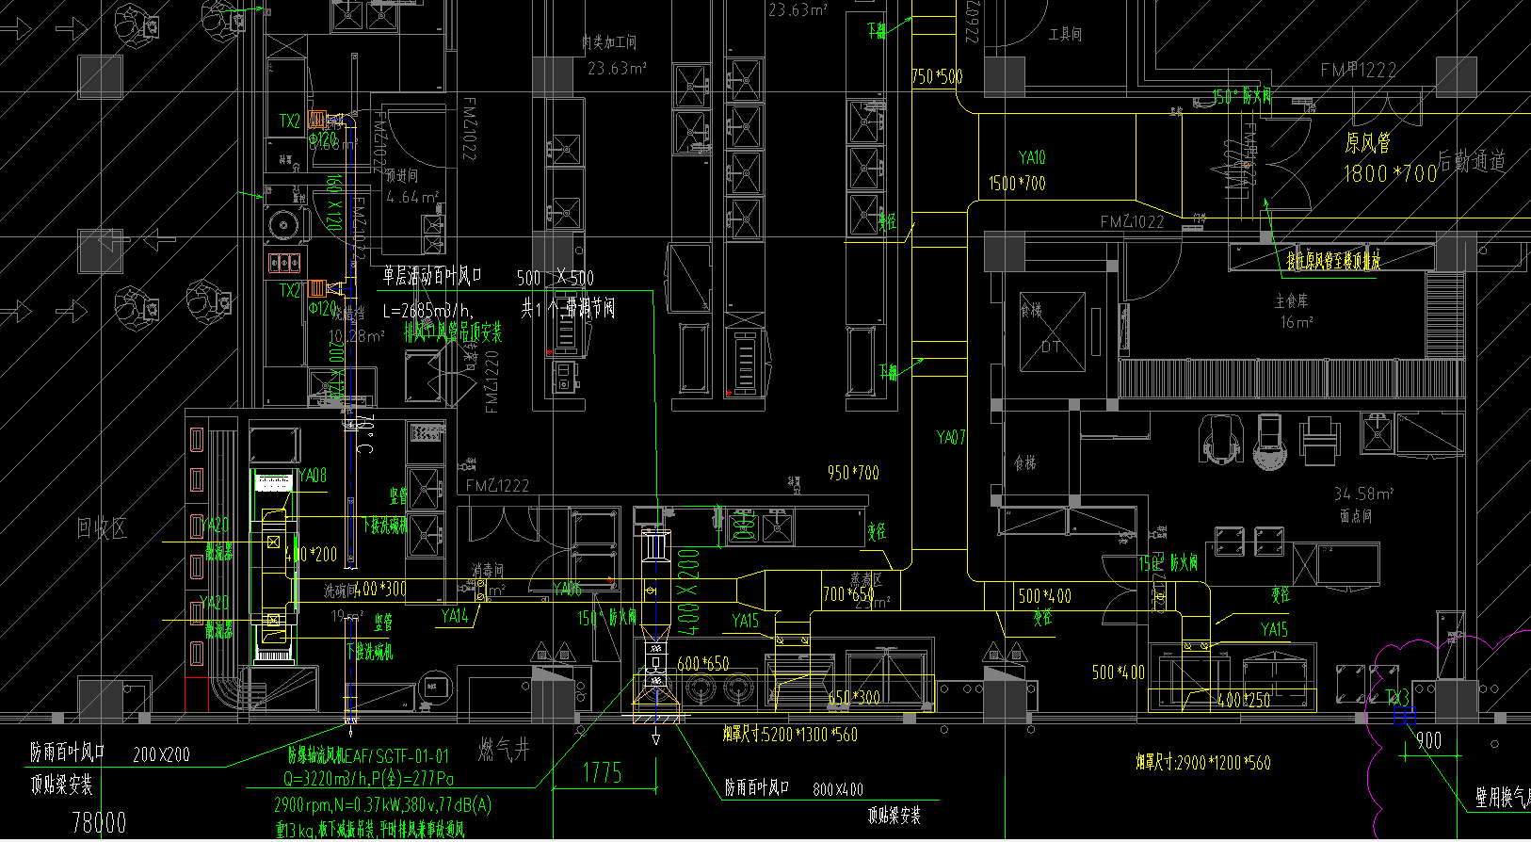The width and height of the screenshot is (1531, 842).
Task: Click the 1775 dimension value
Action: pos(602,773)
